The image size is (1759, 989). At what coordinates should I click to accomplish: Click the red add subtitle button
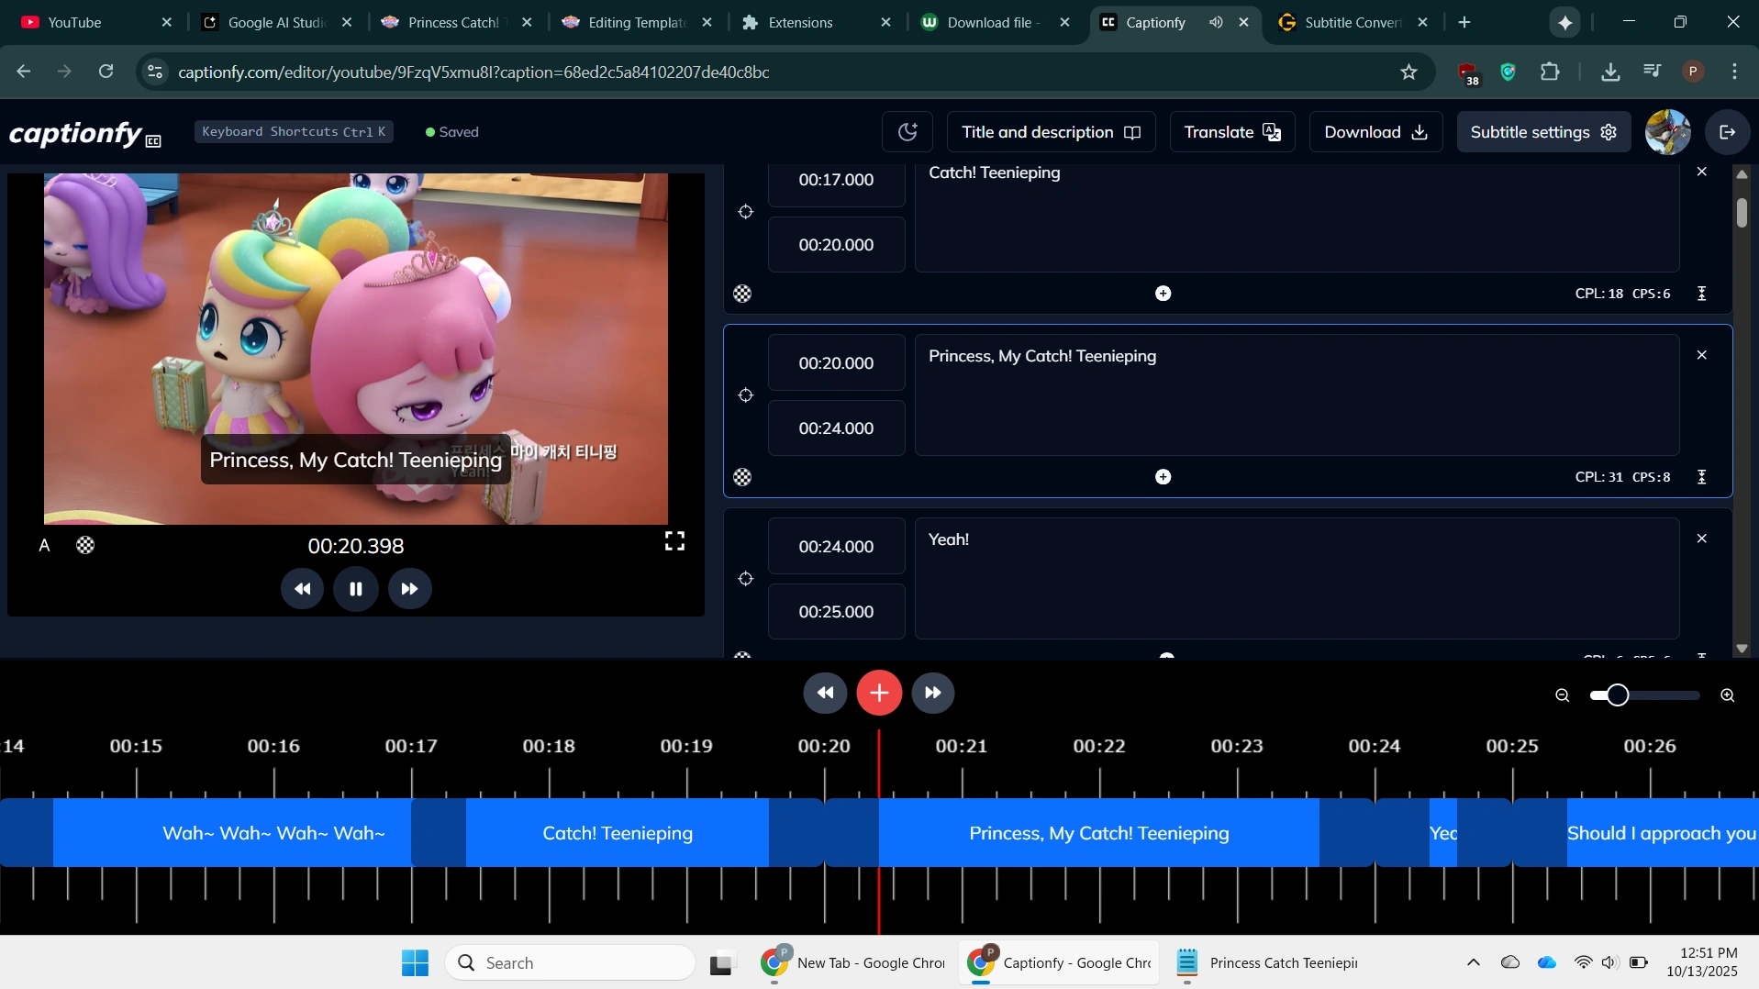point(879,693)
